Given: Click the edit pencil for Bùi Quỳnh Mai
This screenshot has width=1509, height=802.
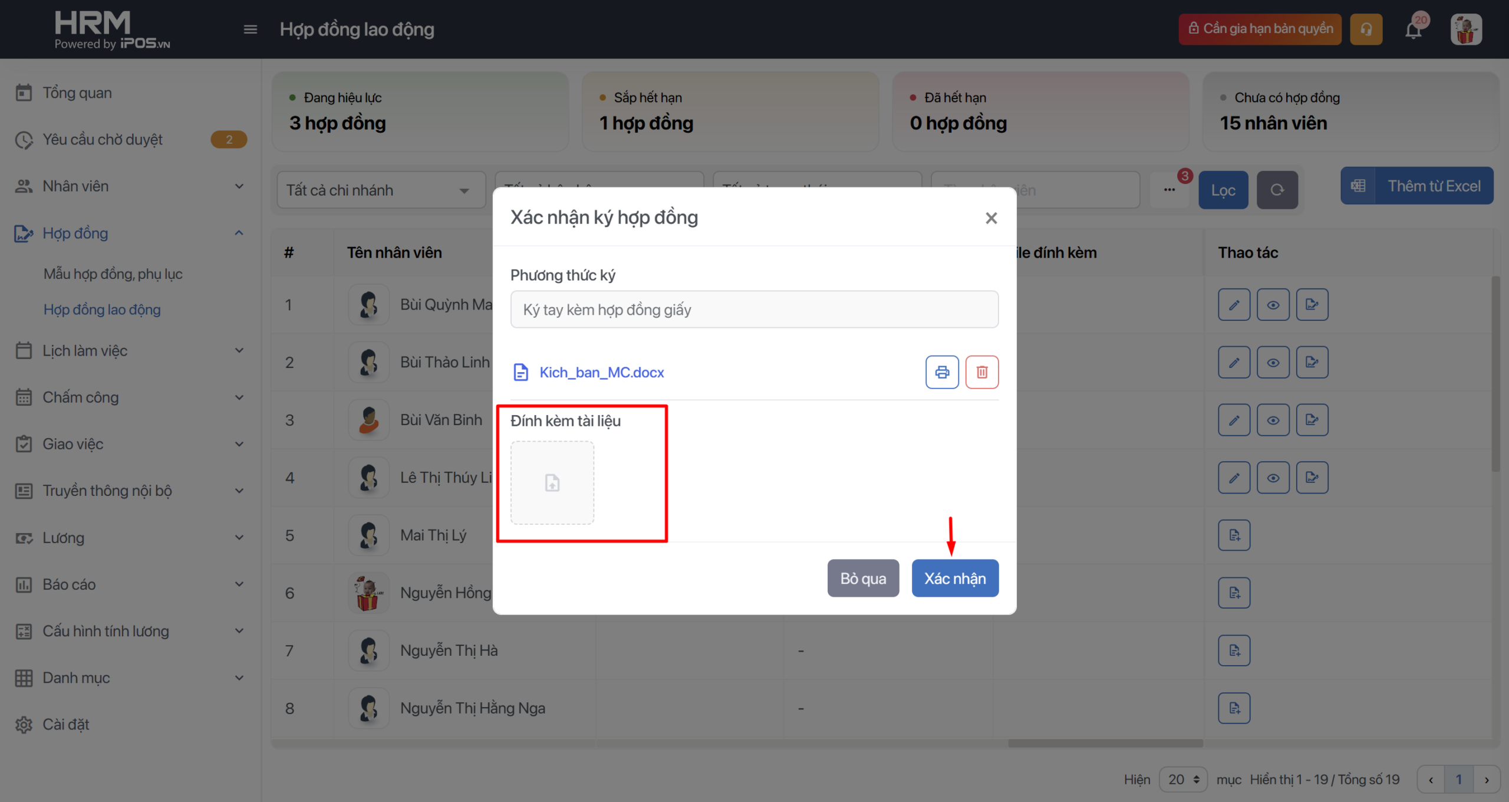Looking at the screenshot, I should pyautogui.click(x=1234, y=305).
